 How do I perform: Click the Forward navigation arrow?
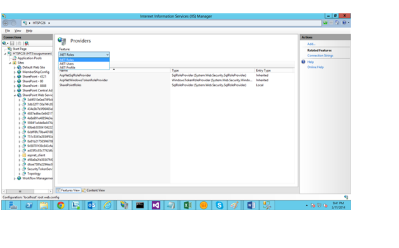(14, 23)
